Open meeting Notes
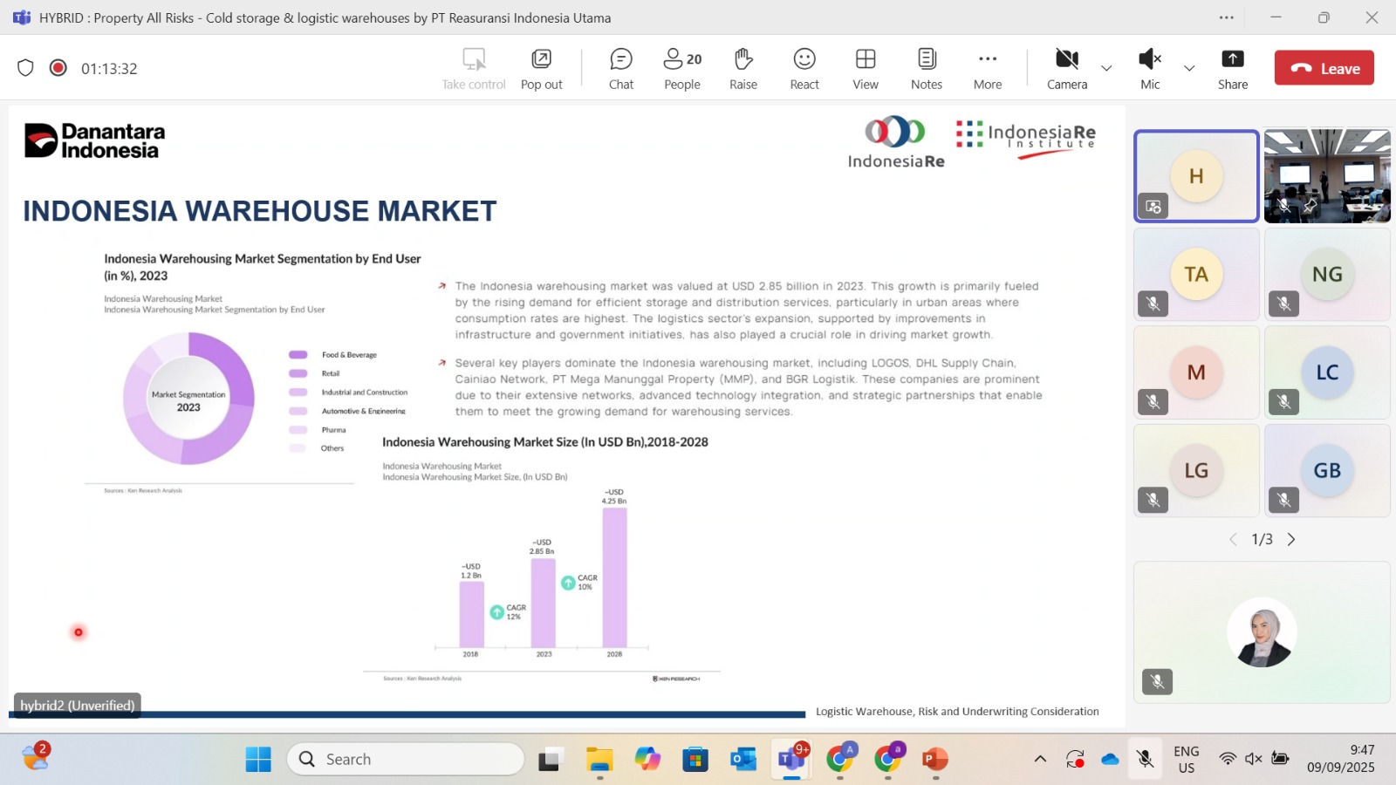The width and height of the screenshot is (1396, 785). tap(926, 69)
